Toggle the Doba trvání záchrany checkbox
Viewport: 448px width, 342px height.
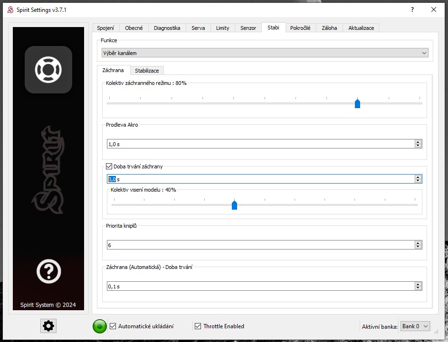(x=109, y=166)
